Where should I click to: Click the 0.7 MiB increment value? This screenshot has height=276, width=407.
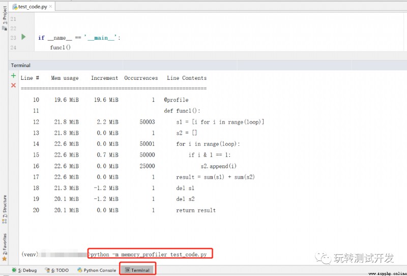coord(107,155)
